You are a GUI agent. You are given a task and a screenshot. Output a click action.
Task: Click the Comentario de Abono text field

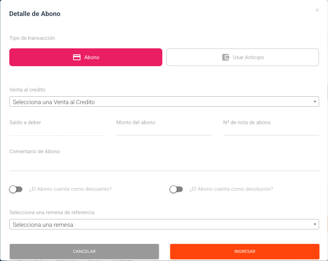click(x=164, y=165)
